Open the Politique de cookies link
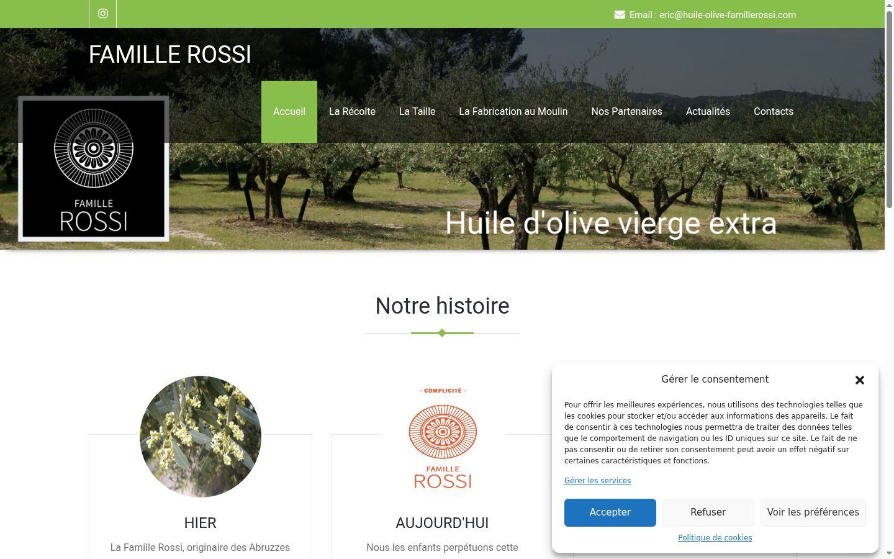The height and width of the screenshot is (559, 894). (x=715, y=538)
